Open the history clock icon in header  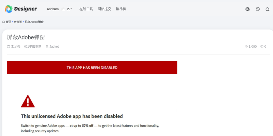click(x=258, y=9)
